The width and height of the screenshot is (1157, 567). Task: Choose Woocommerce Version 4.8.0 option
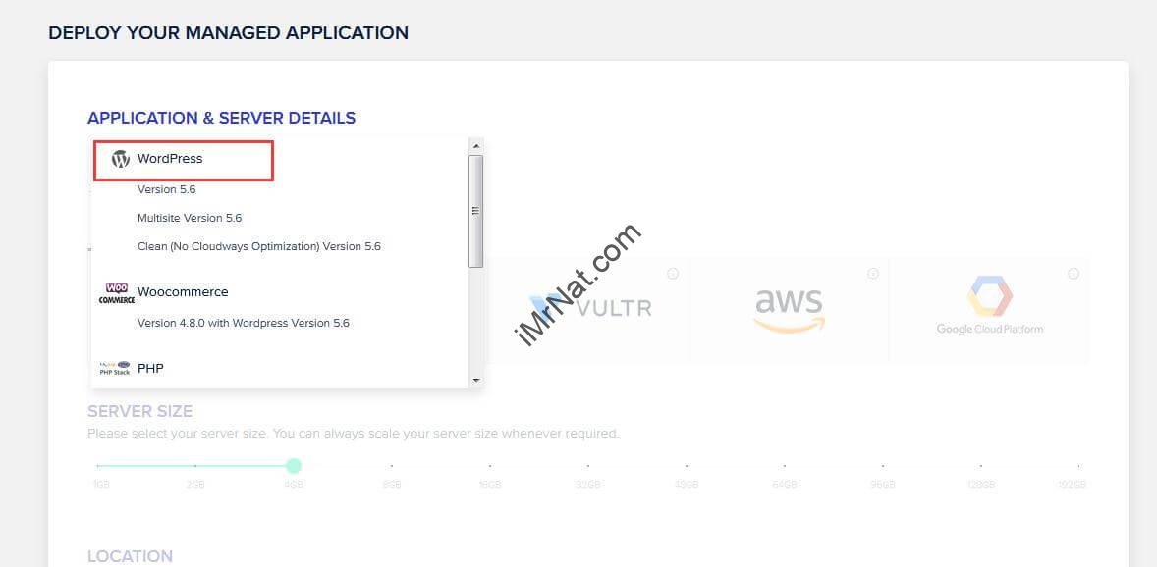243,323
